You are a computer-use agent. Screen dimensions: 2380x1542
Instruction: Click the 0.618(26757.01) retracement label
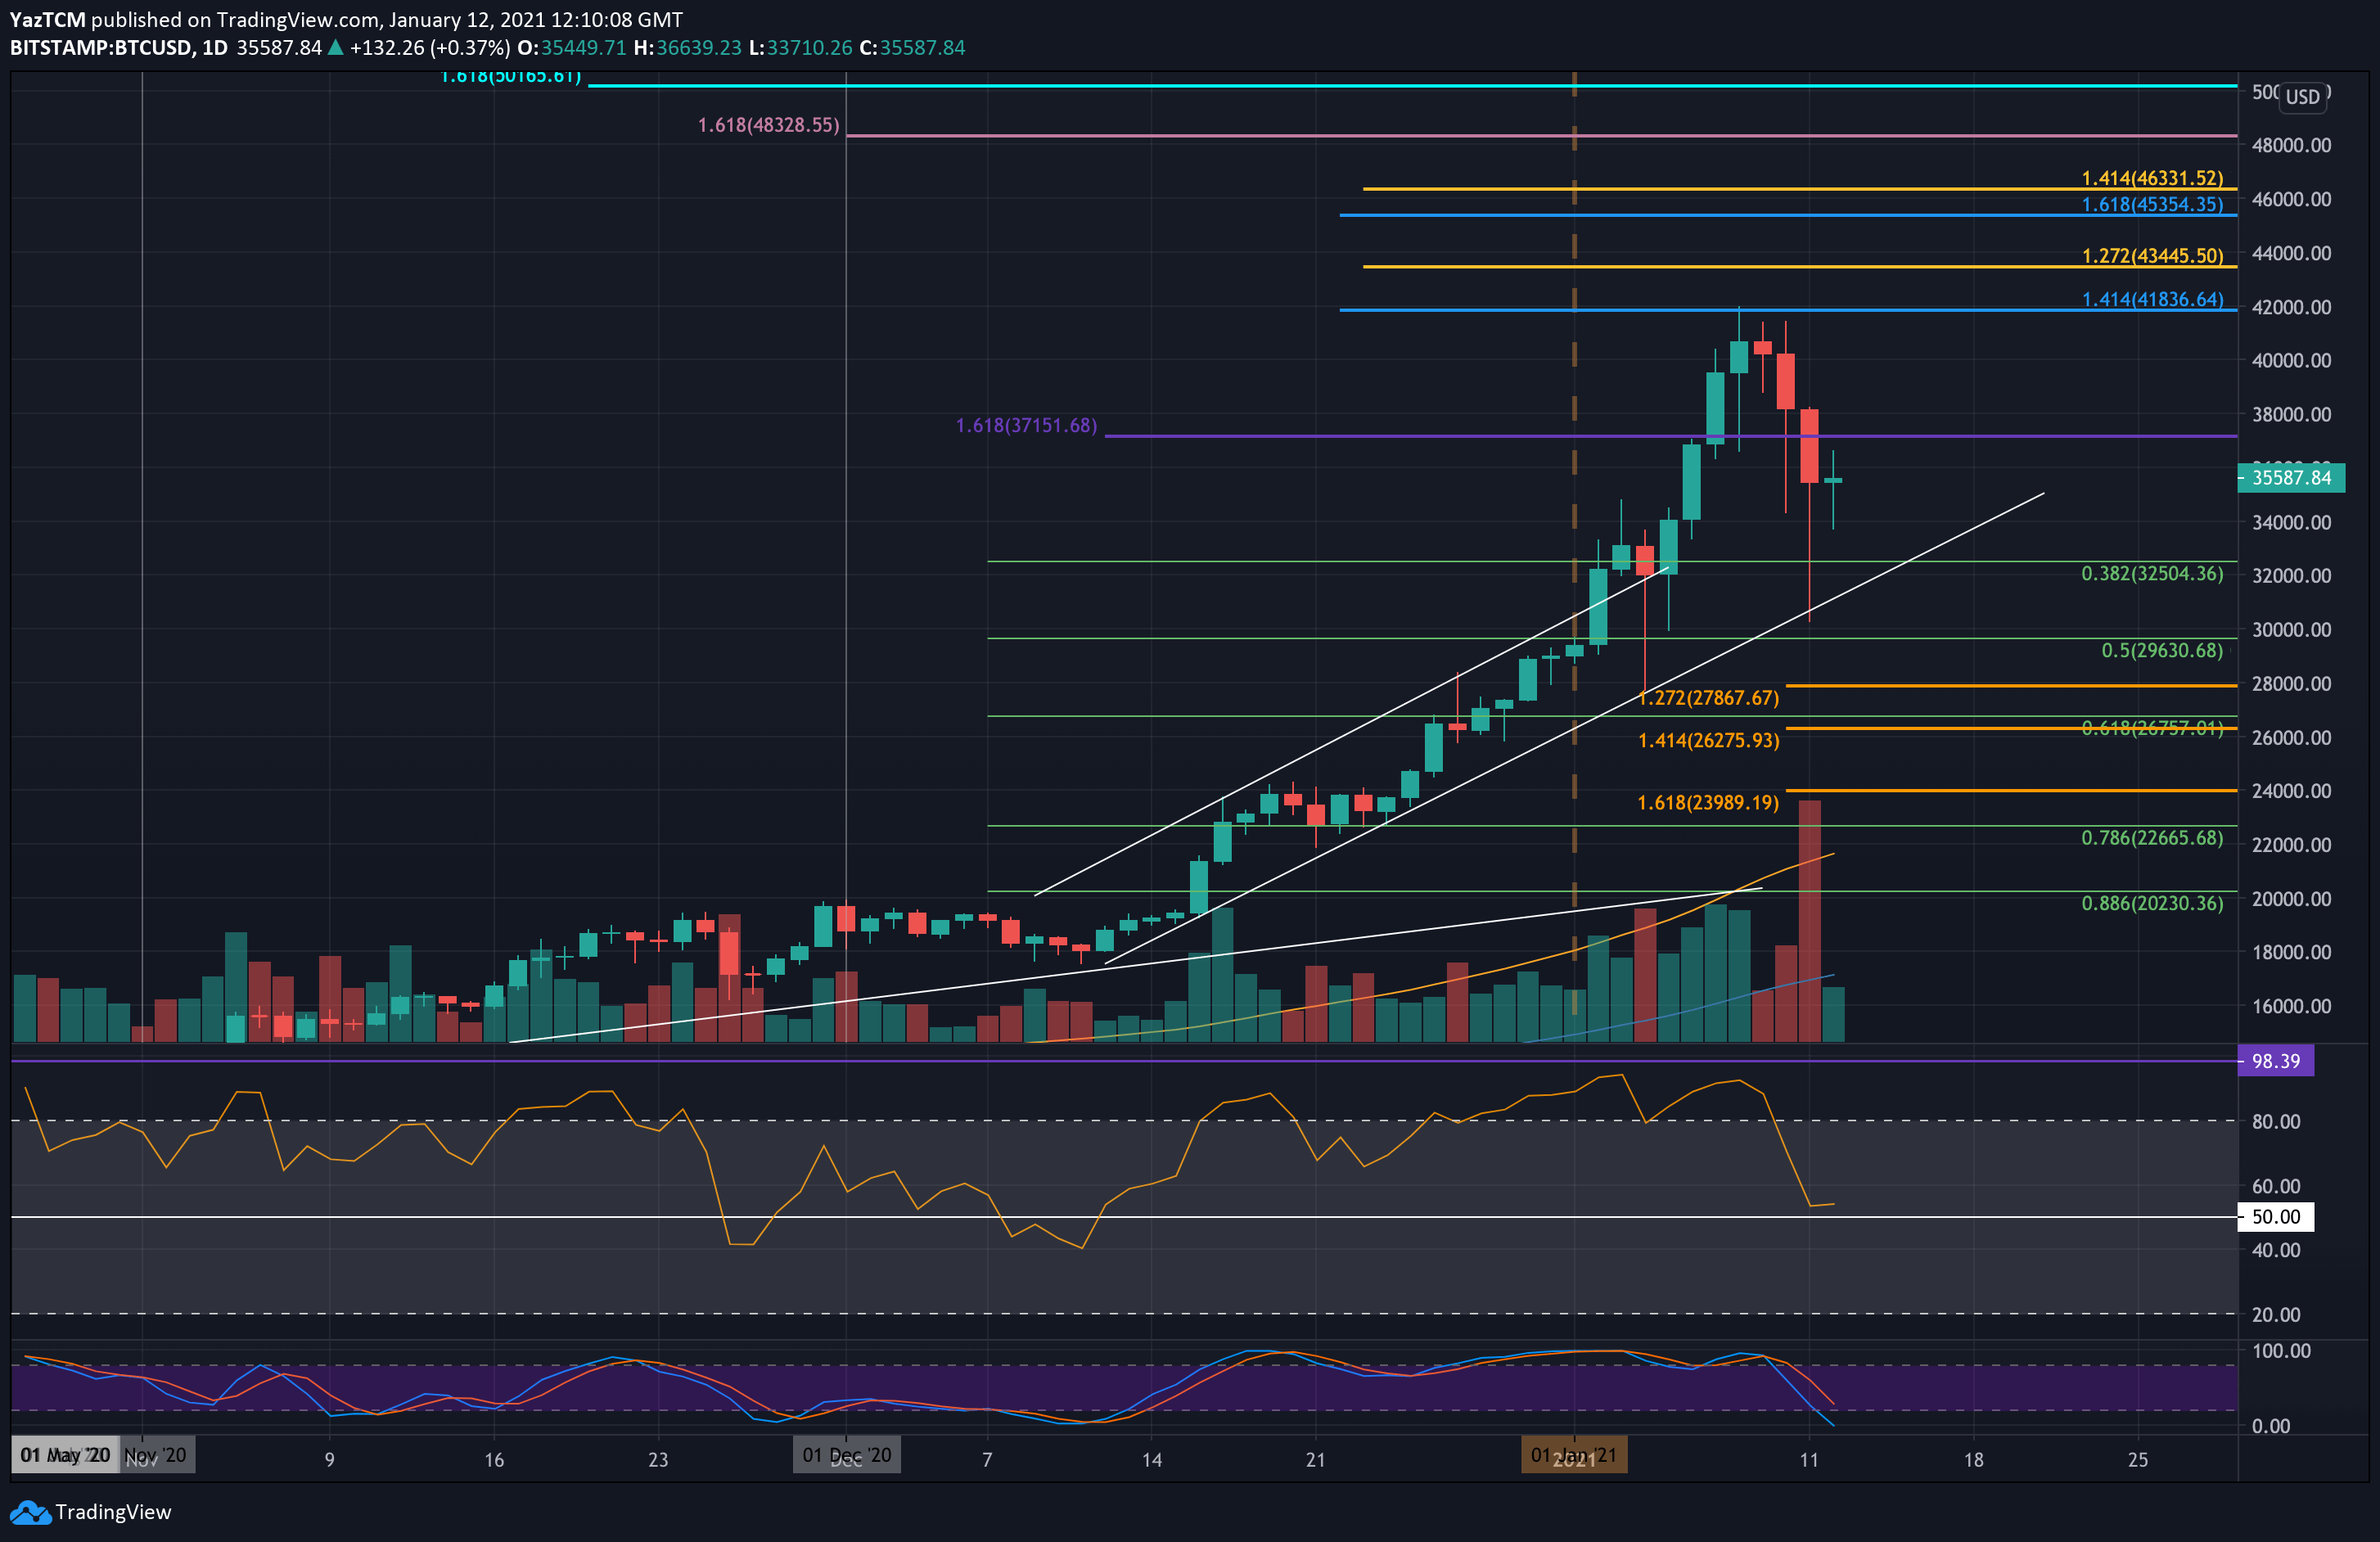coord(2152,728)
